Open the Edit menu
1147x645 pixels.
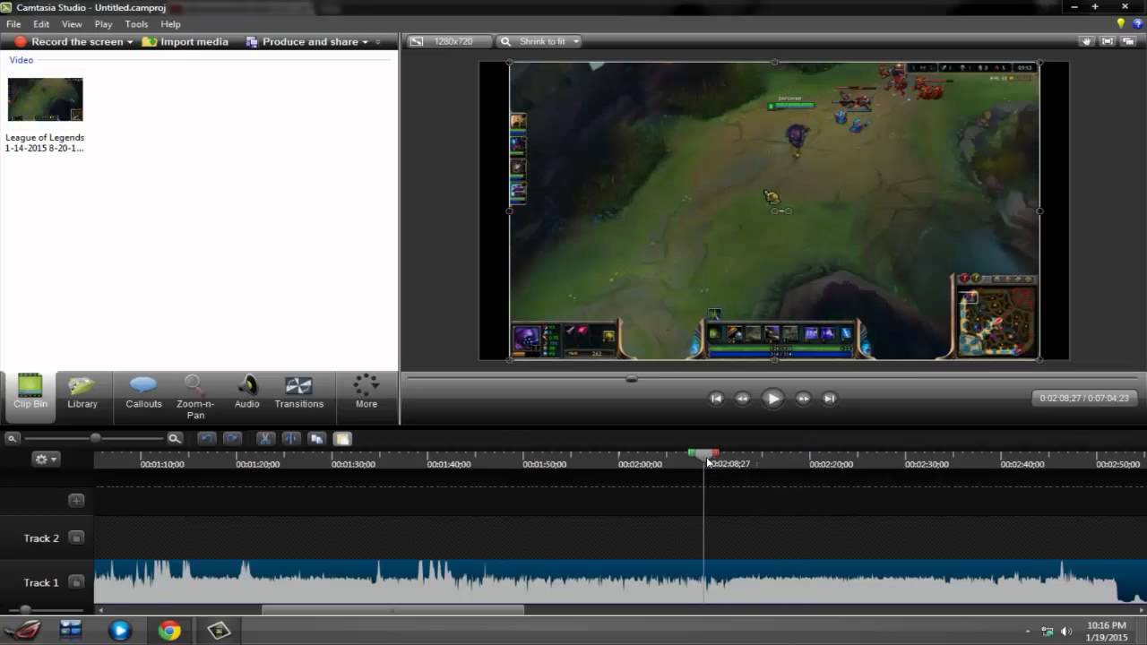click(x=41, y=24)
